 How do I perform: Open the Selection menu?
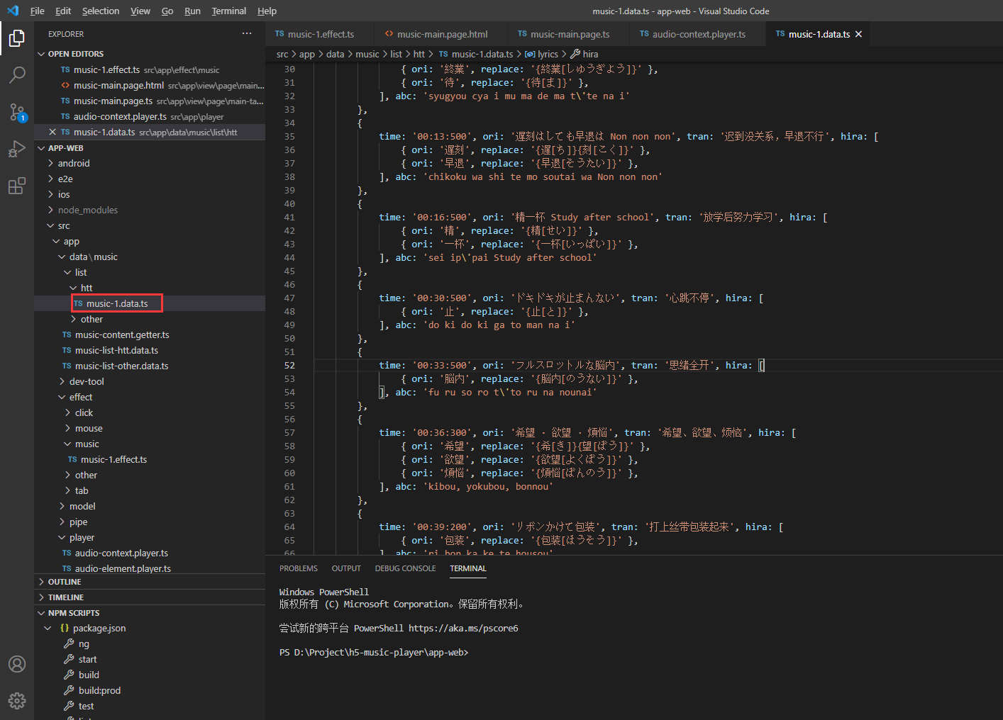tap(101, 11)
